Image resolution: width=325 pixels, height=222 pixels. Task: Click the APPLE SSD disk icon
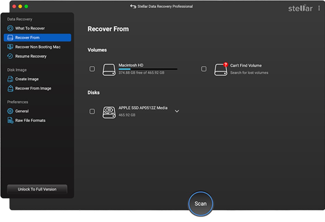[109, 112]
